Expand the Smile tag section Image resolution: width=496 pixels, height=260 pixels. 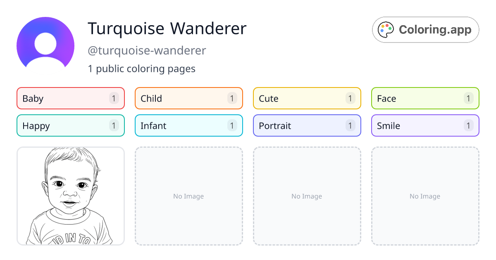[x=425, y=125]
